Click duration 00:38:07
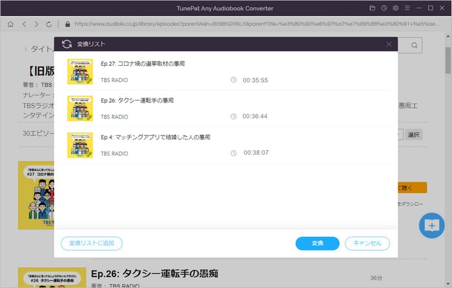The image size is (452, 288). point(256,153)
